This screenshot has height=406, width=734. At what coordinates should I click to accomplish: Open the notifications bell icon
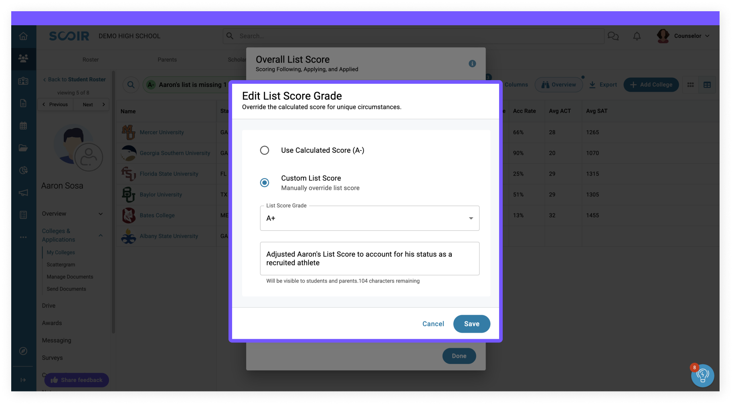pos(637,36)
